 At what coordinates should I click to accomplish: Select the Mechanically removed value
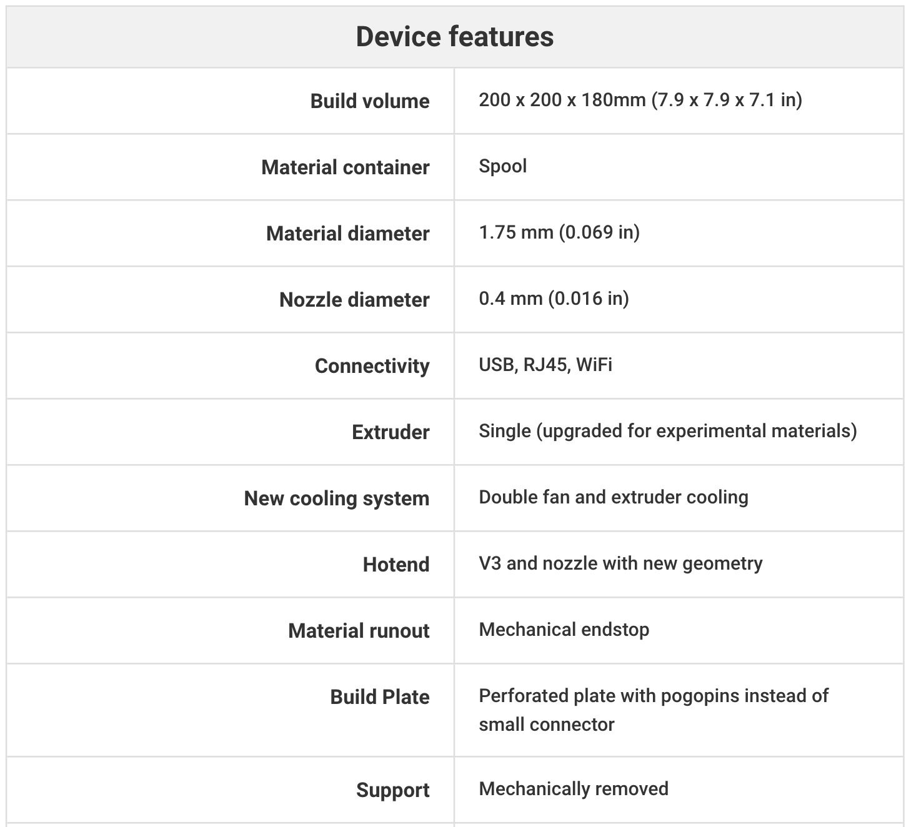pyautogui.click(x=574, y=789)
